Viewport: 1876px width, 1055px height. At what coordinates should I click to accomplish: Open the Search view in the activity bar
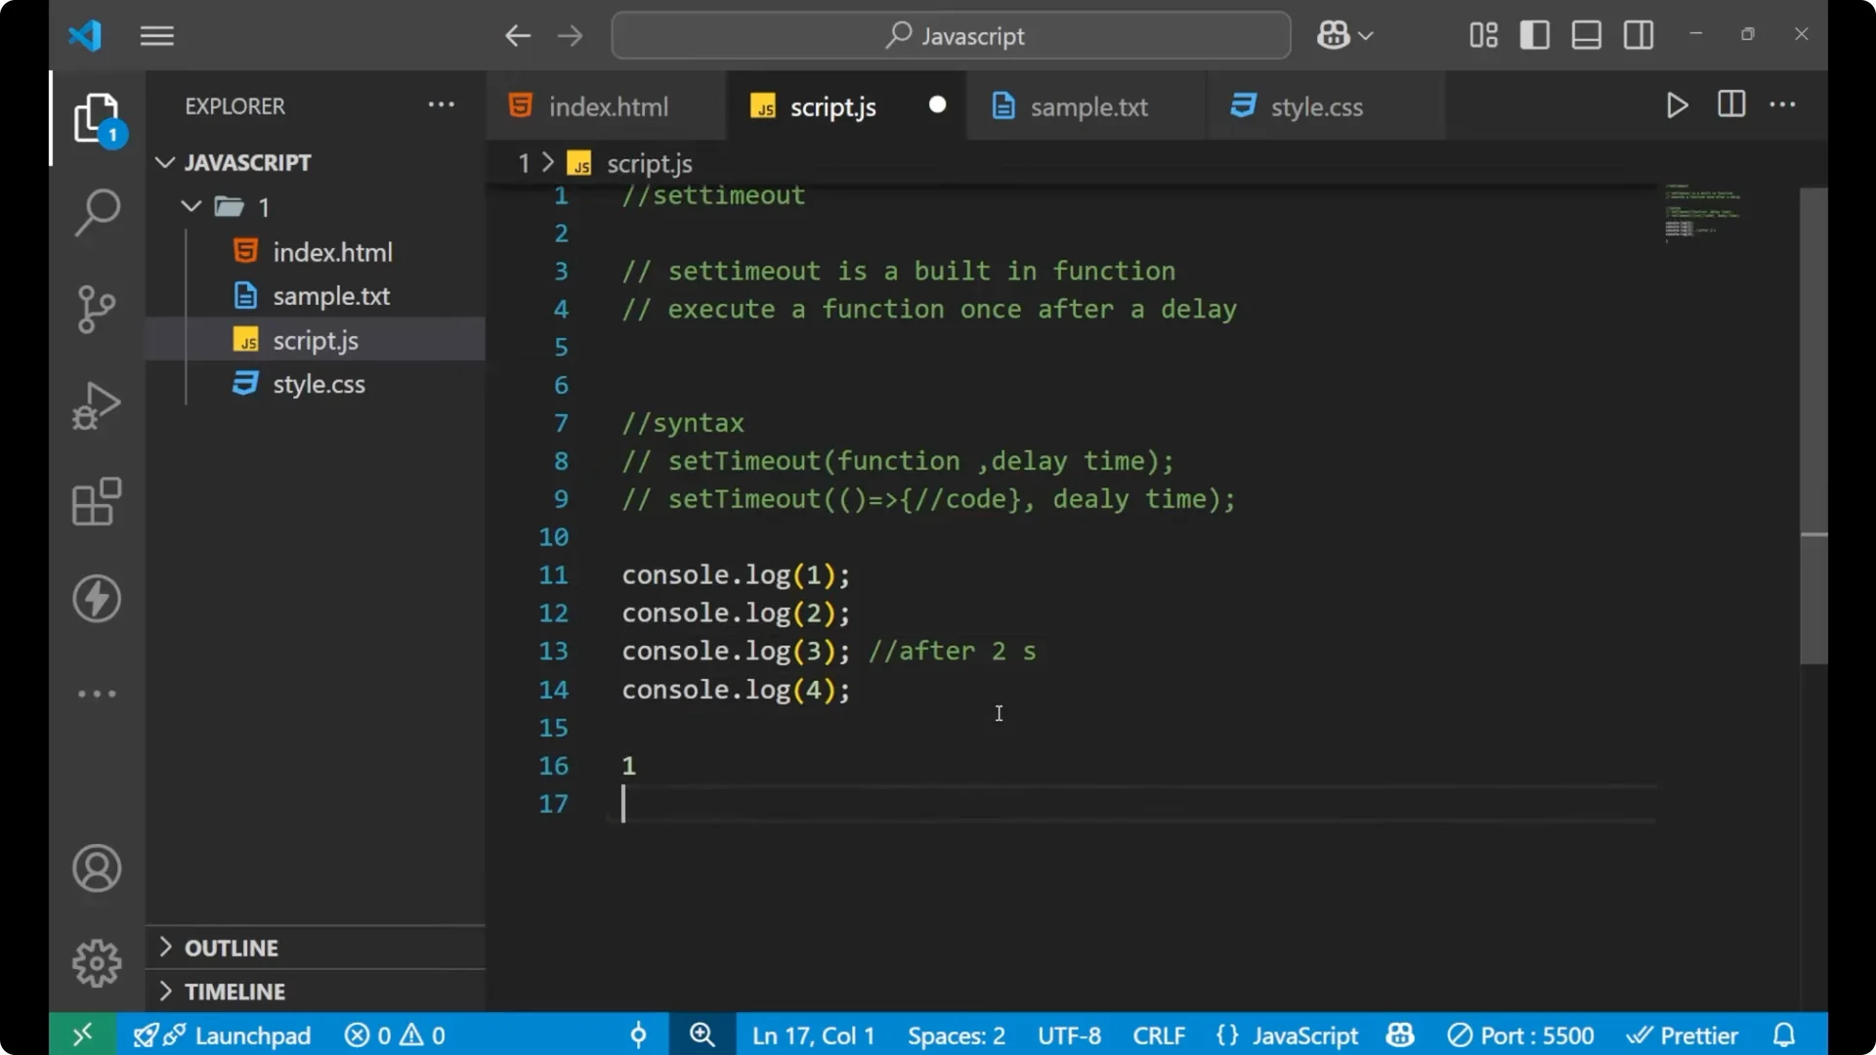[96, 212]
